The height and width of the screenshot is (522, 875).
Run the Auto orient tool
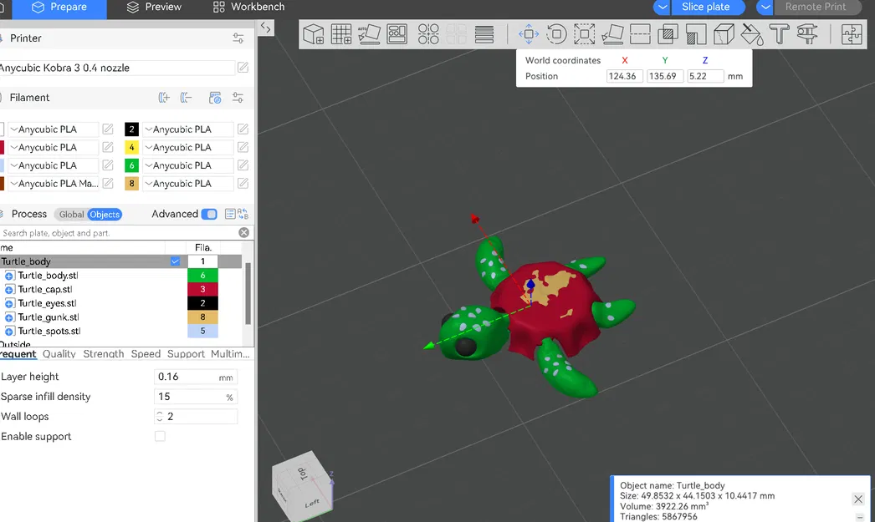click(x=369, y=34)
